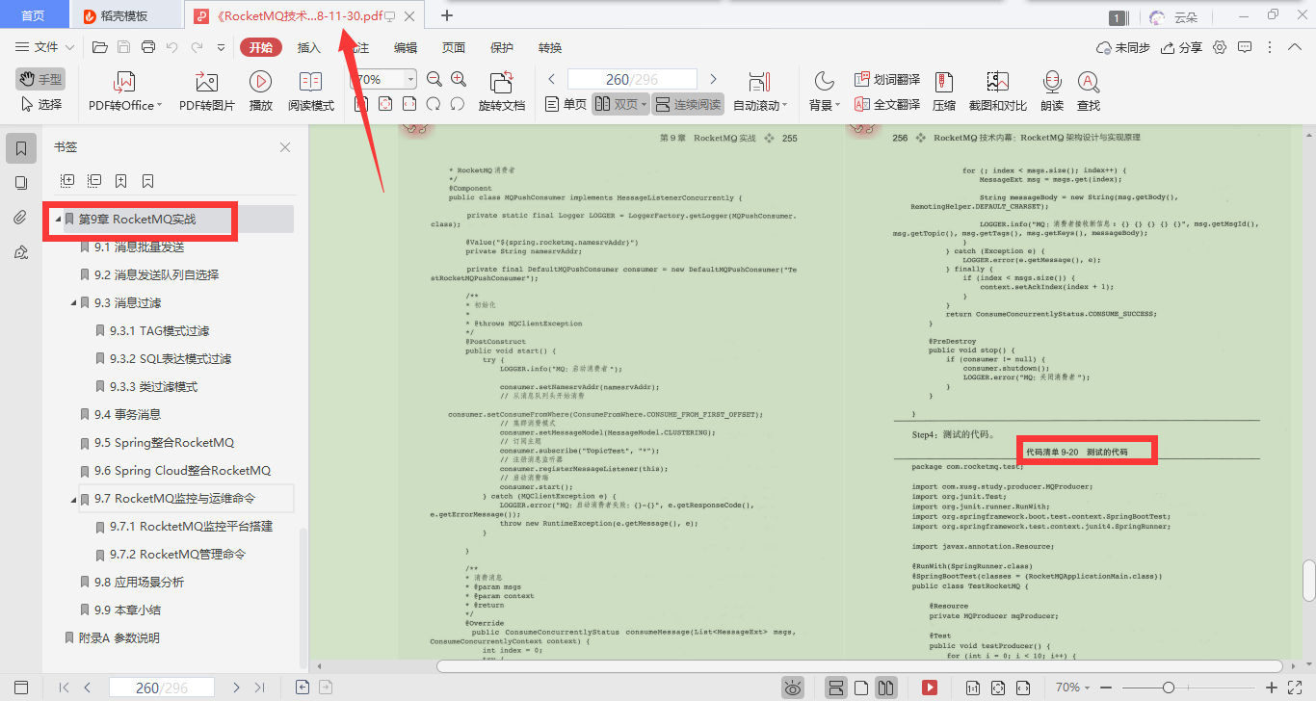This screenshot has height=701, width=1316.
Task: Click expand-all bookmarks icon in bookmark panel
Action: tap(67, 180)
